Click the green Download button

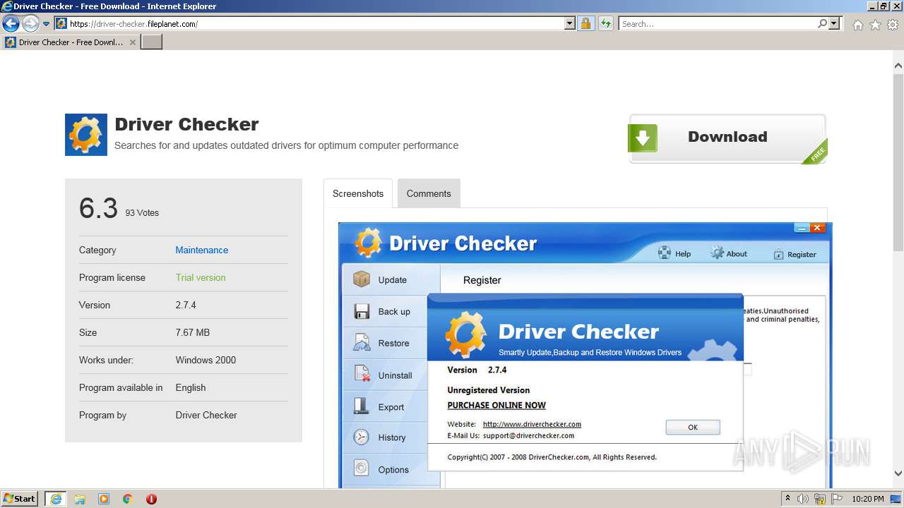tap(727, 138)
